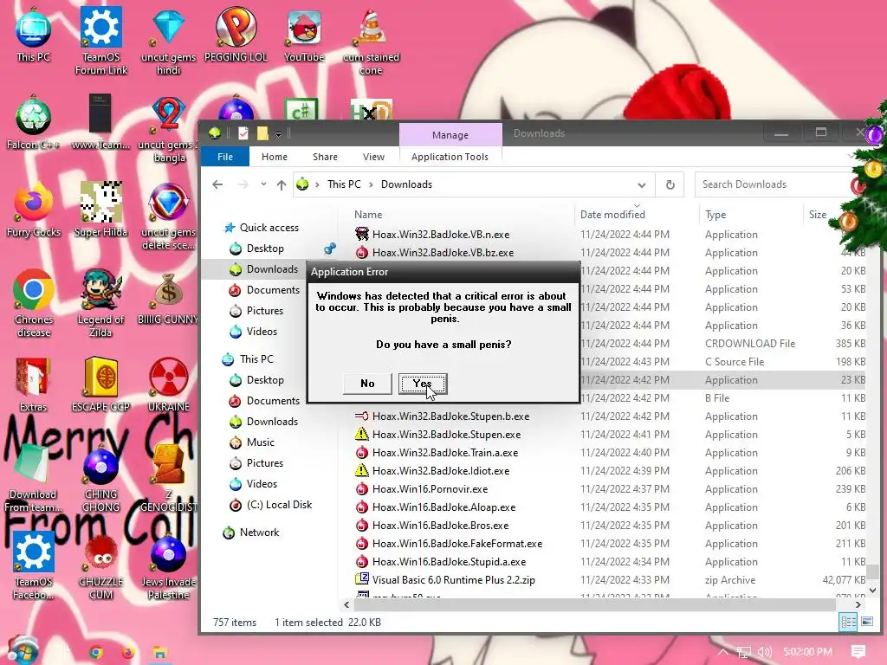Select the Super Hilda desktop icon

(x=100, y=210)
